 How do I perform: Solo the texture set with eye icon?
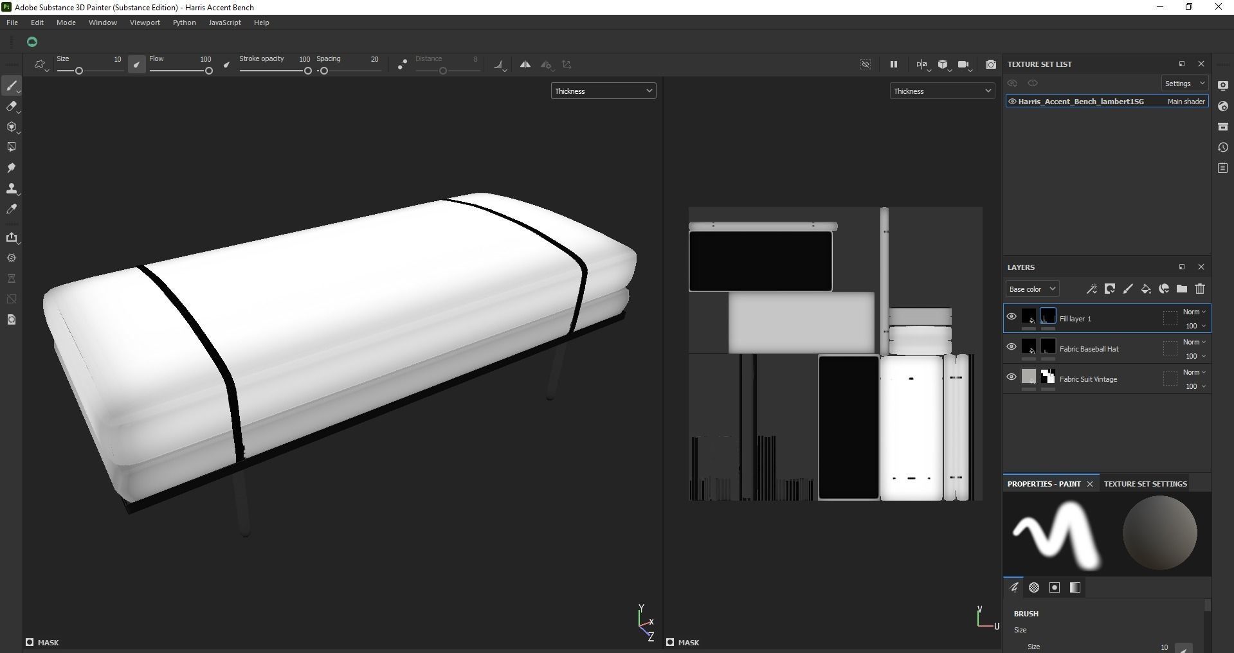point(1033,84)
